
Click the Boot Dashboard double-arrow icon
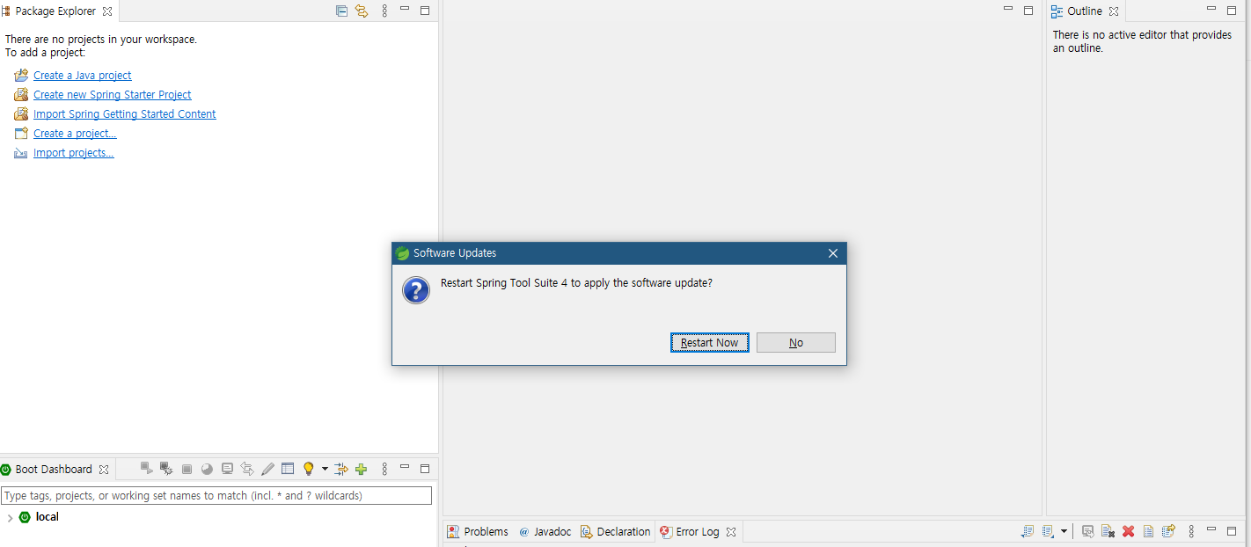coord(247,470)
